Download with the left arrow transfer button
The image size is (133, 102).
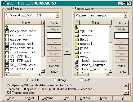[68, 44]
